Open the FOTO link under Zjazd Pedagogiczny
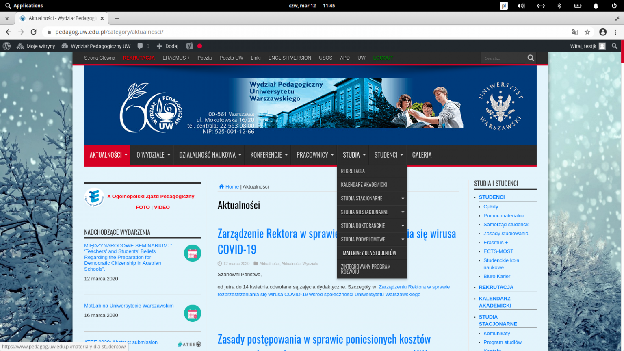The image size is (624, 351). pyautogui.click(x=143, y=207)
